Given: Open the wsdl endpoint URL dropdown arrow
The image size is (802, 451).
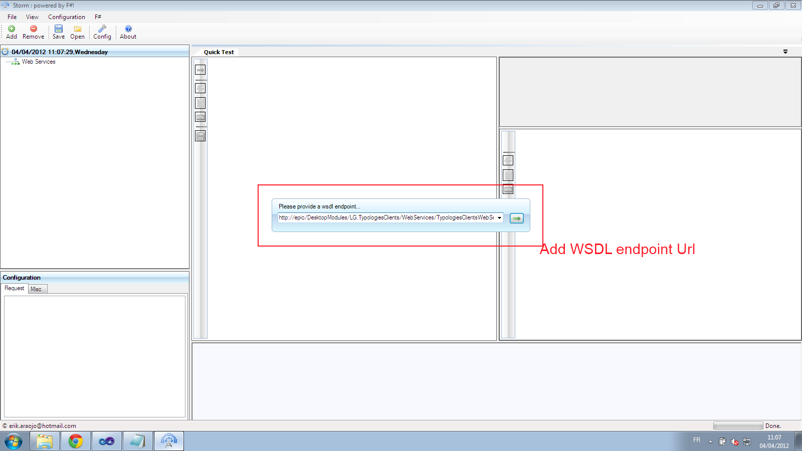Looking at the screenshot, I should (499, 218).
